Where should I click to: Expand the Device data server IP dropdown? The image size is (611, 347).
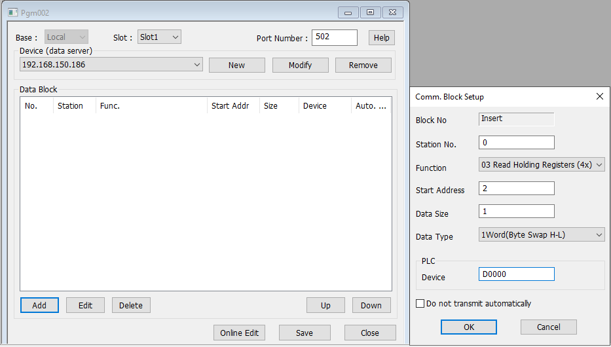(111, 65)
